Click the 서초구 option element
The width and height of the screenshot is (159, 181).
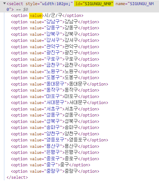[55, 109]
